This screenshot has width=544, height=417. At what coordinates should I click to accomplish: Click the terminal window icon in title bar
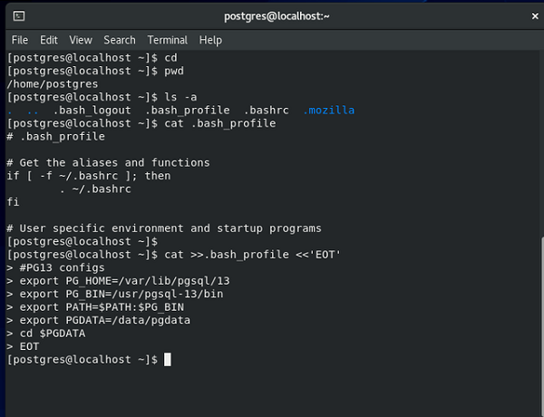19,16
